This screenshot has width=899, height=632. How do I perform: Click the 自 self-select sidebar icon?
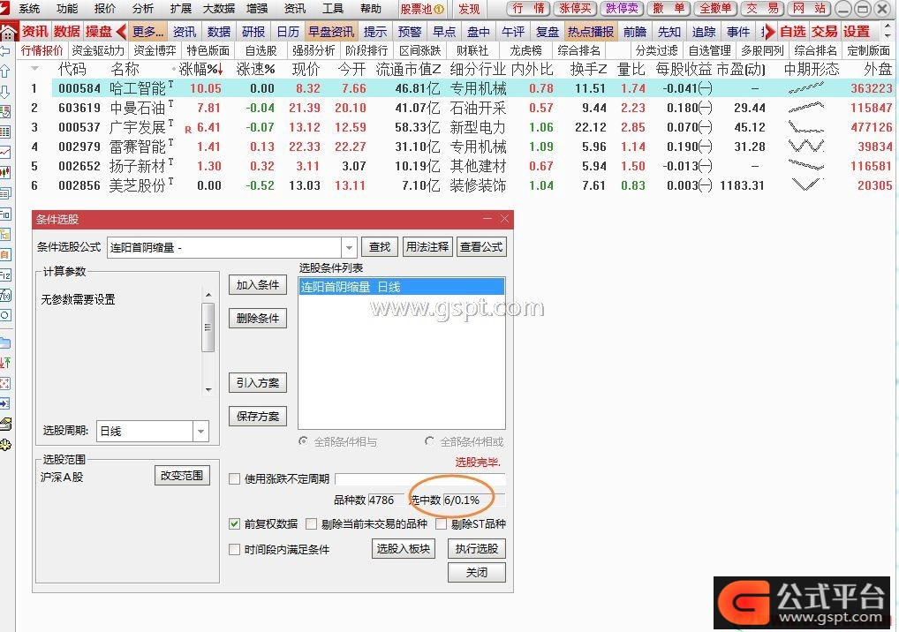[4, 254]
